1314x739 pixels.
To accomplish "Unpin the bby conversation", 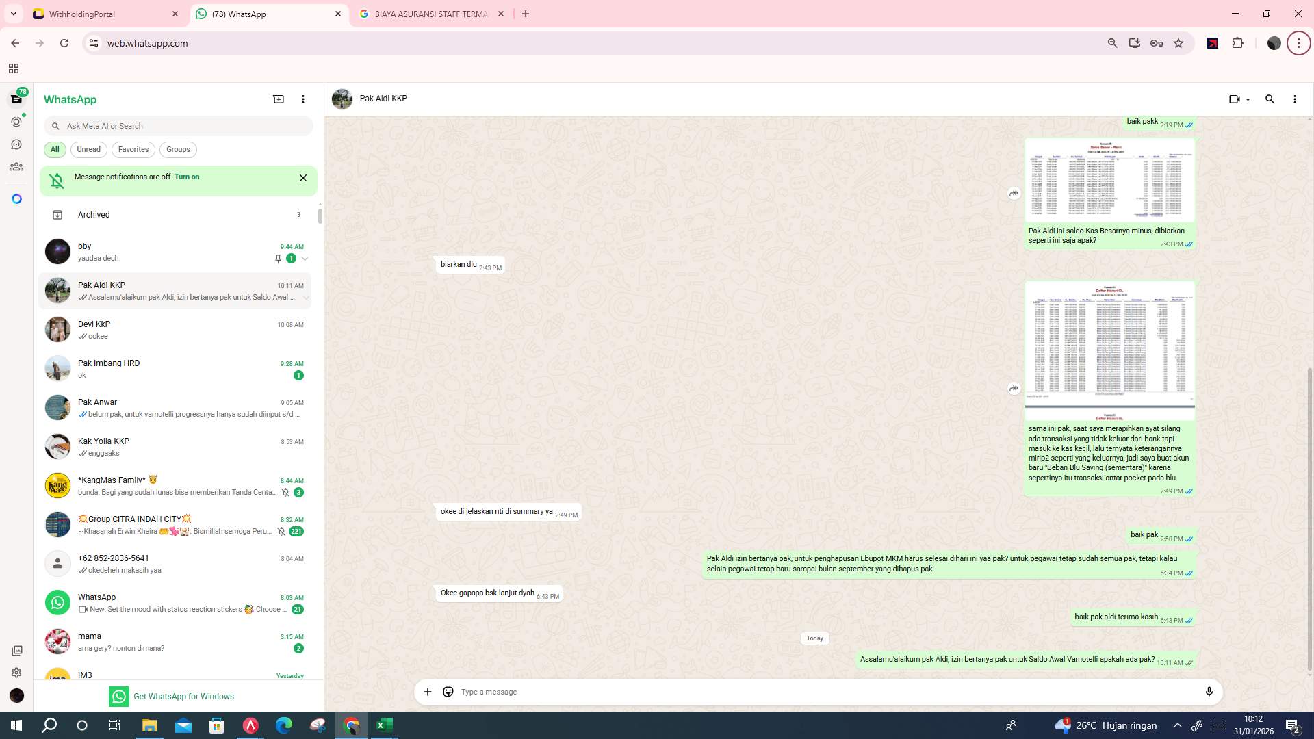I will point(278,259).
